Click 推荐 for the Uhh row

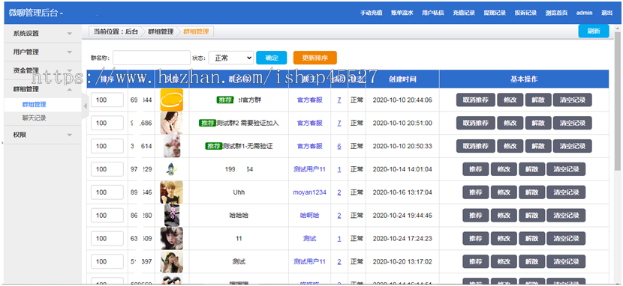pos(476,192)
